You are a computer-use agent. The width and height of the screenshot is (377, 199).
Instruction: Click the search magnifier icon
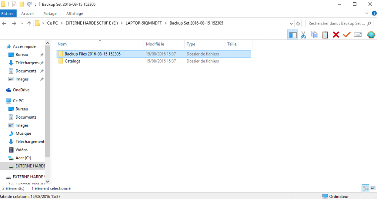point(369,23)
